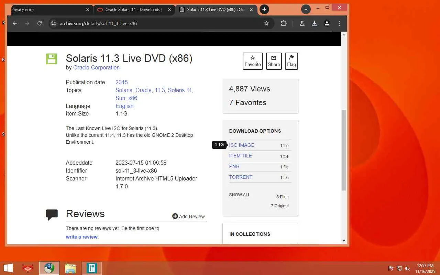Click the 8 Files count

[x=282, y=197]
